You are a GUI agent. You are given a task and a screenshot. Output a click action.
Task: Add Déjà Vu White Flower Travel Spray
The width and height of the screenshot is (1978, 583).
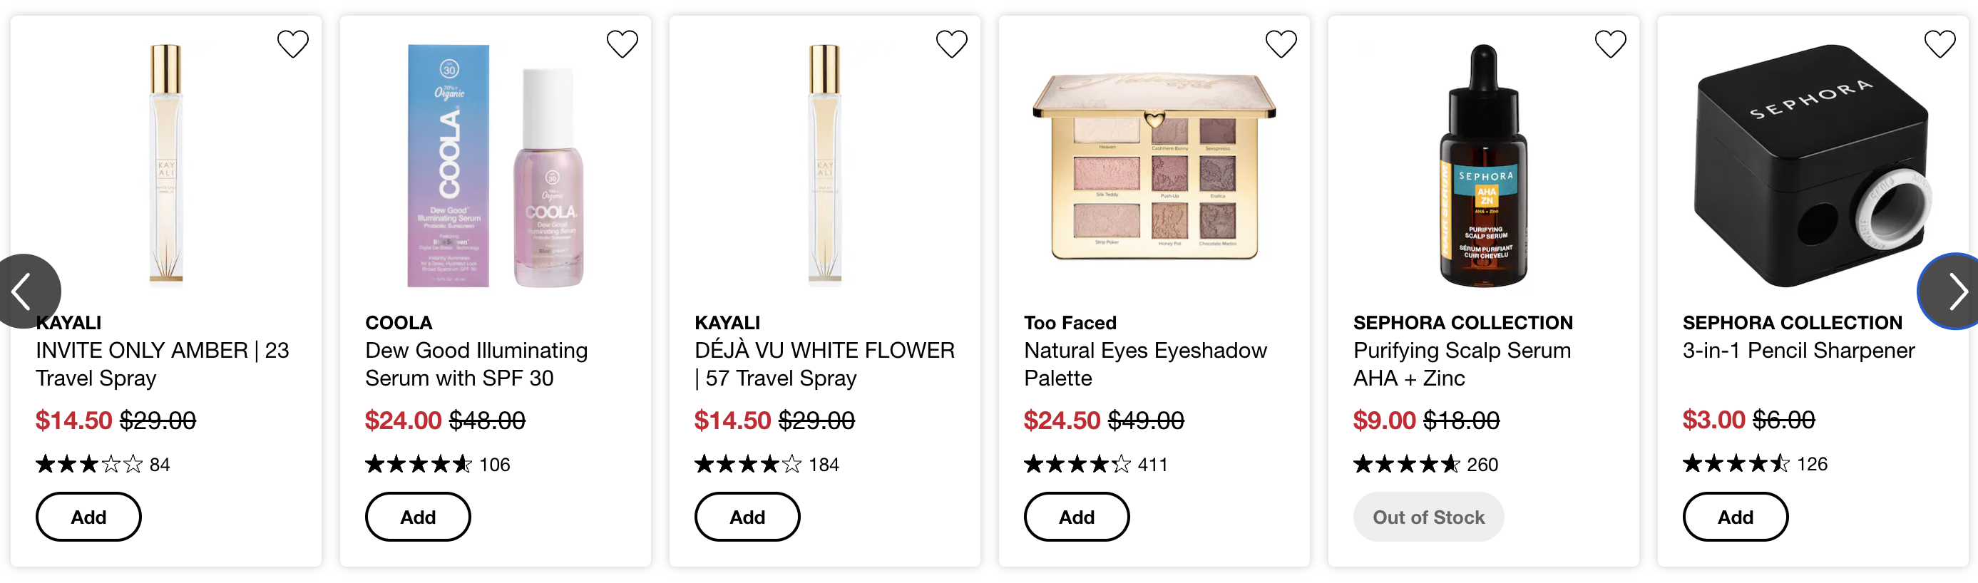pyautogui.click(x=747, y=517)
